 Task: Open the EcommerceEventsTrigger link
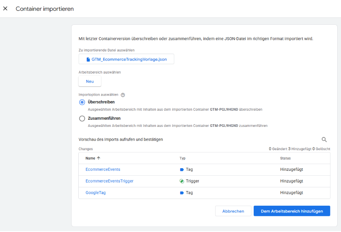[x=109, y=181]
